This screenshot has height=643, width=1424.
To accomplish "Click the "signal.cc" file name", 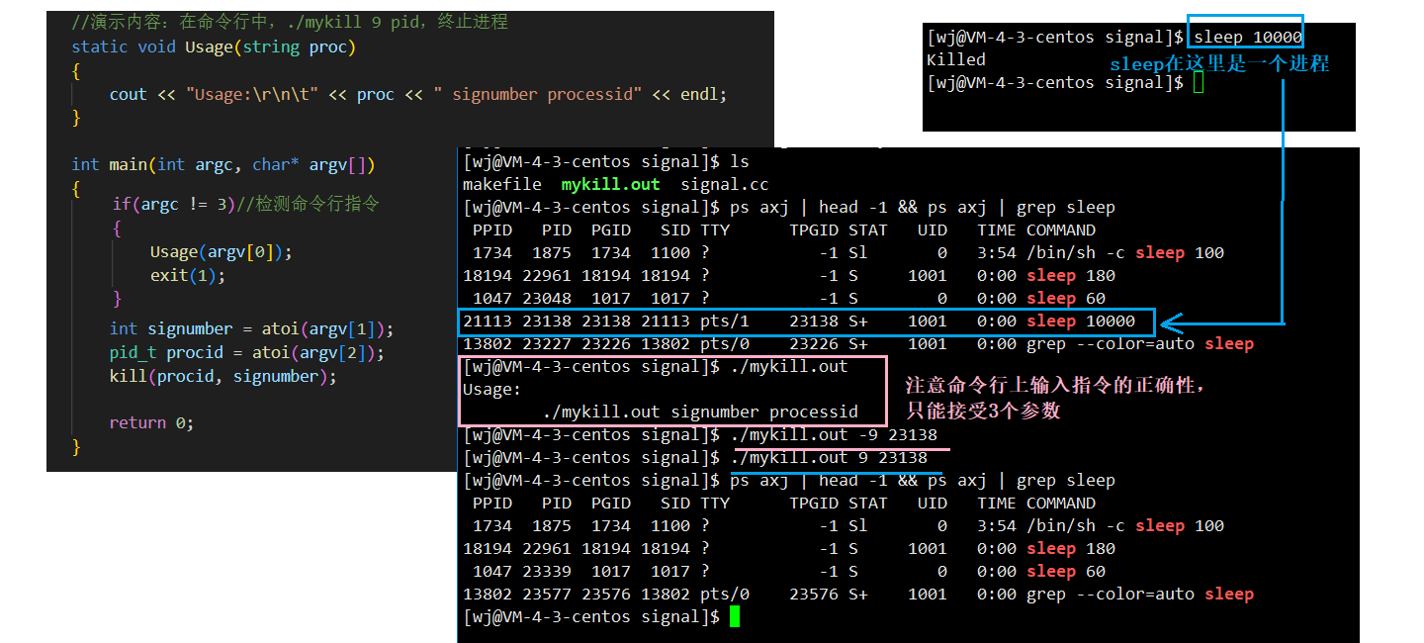I will 725,184.
